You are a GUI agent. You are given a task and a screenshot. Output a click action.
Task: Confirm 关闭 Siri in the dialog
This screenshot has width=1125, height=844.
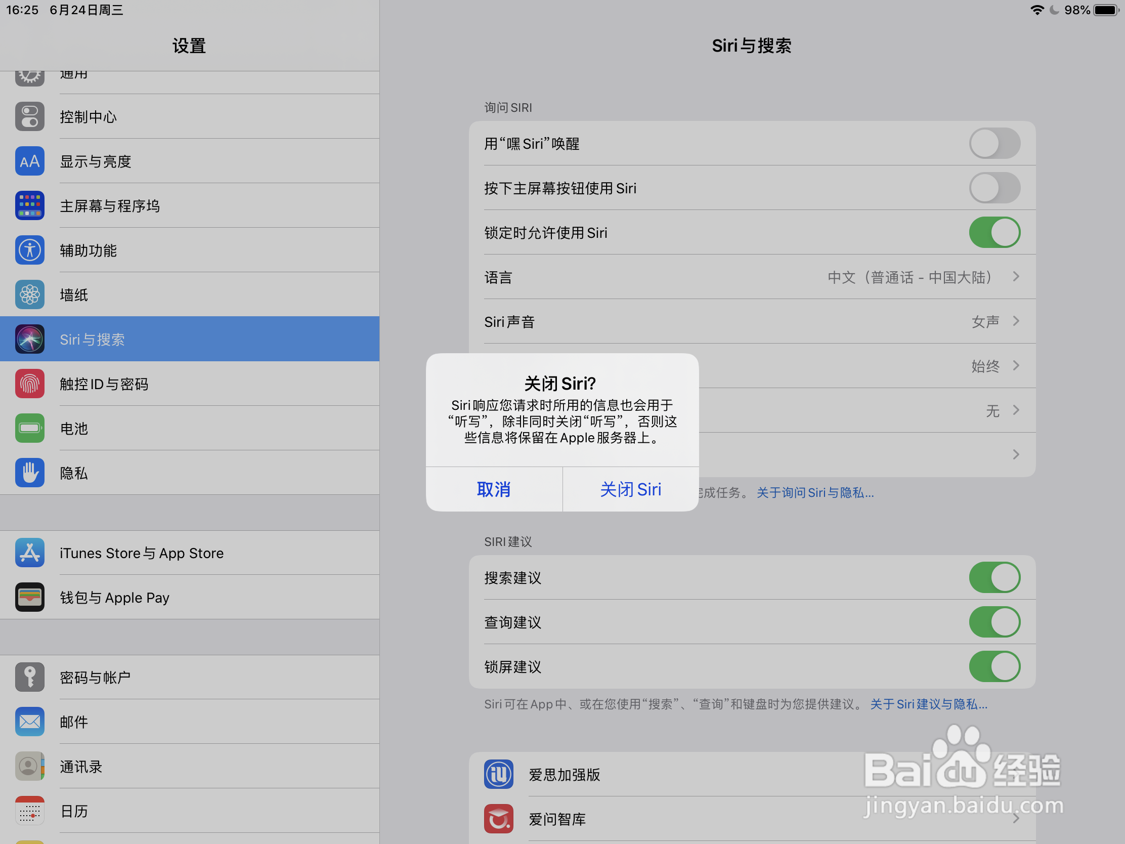631,489
